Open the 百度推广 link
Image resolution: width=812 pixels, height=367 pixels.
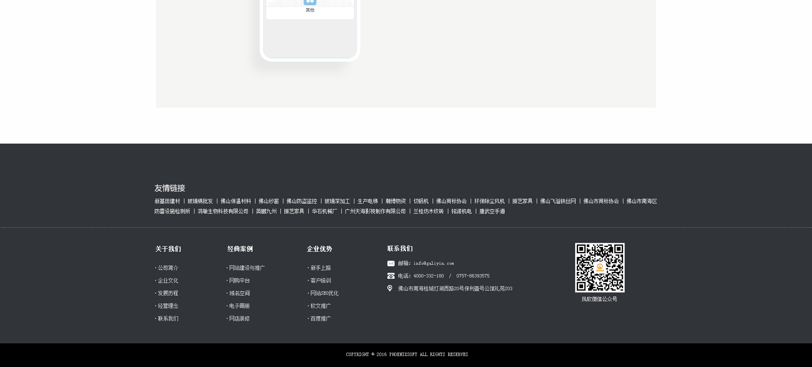[x=321, y=319]
